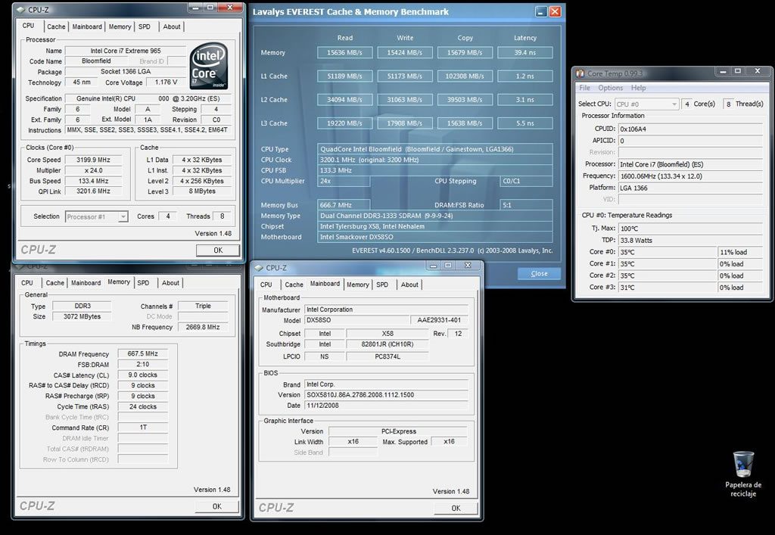Switch to the SPD tab in the top CPU-Z window
Image resolution: width=775 pixels, height=535 pixels.
click(x=145, y=26)
